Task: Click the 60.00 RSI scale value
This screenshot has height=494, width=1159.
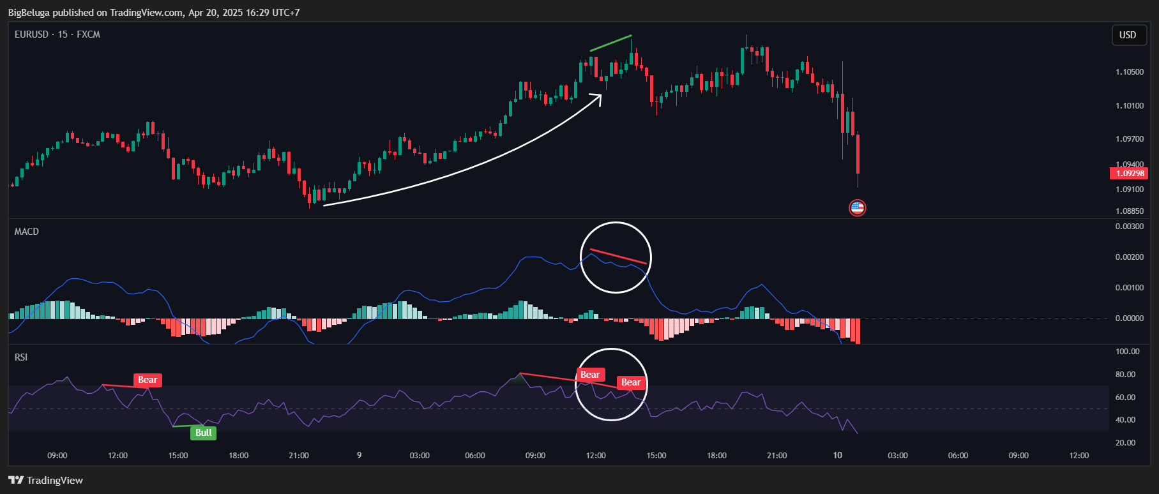Action: coord(1126,398)
